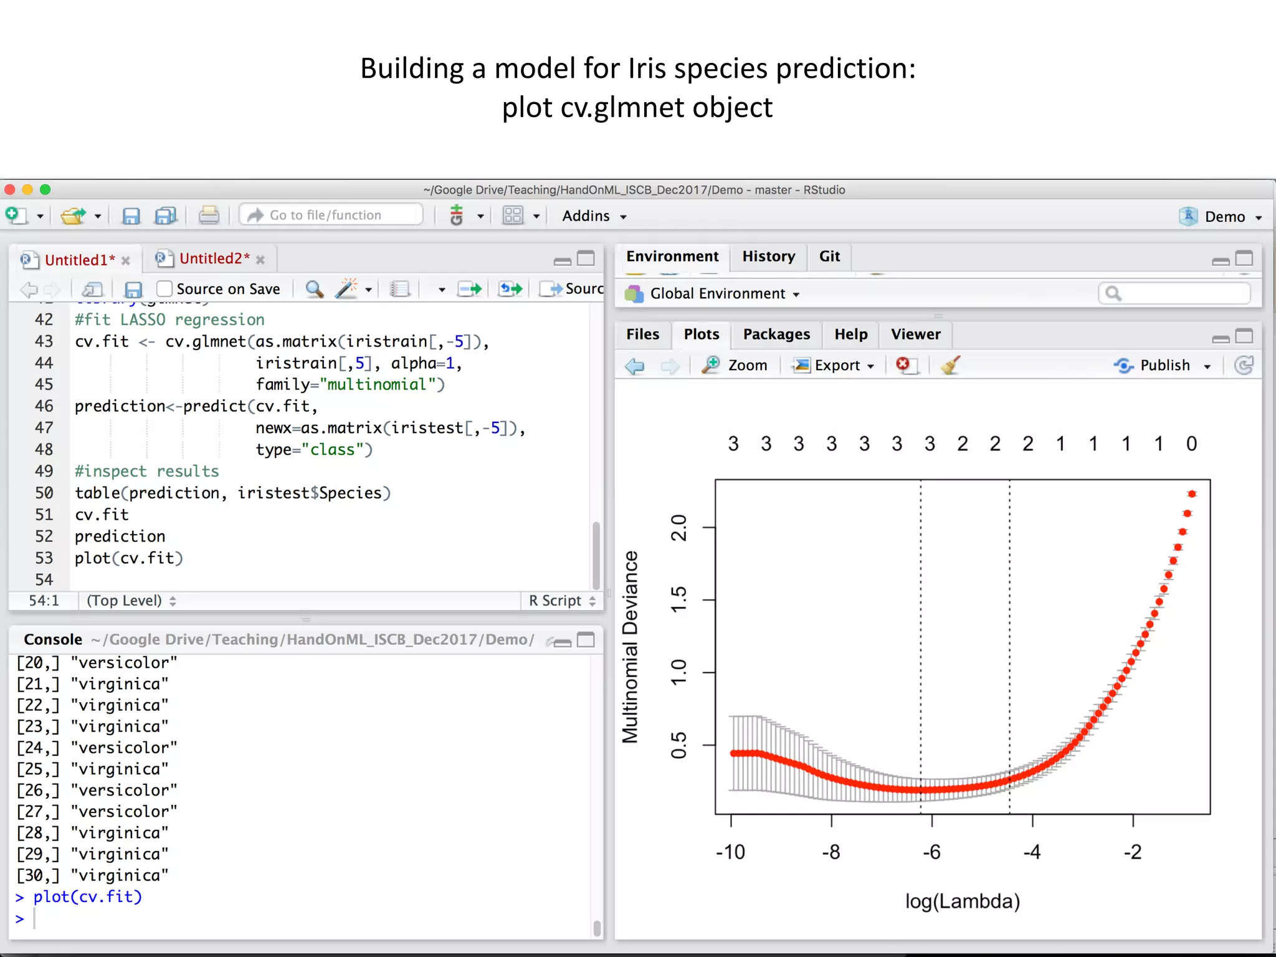Minimize the Environment pane
Screen dimensions: 1276x957
[1221, 261]
